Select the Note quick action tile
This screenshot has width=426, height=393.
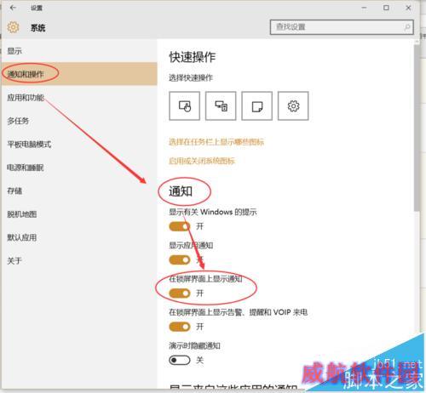tap(257, 106)
